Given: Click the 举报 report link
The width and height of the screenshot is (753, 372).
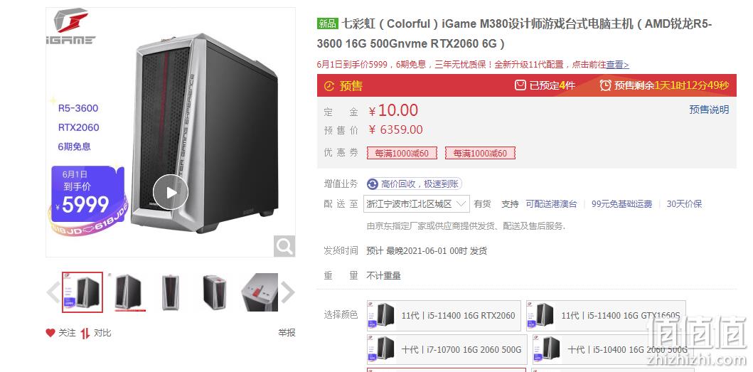Looking at the screenshot, I should [x=287, y=333].
